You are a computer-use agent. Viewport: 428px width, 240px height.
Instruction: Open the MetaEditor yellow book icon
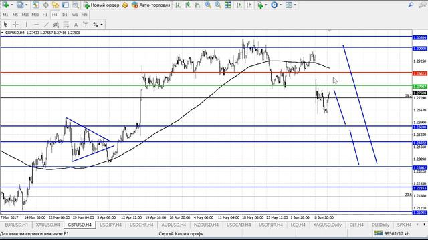[x=125, y=5]
